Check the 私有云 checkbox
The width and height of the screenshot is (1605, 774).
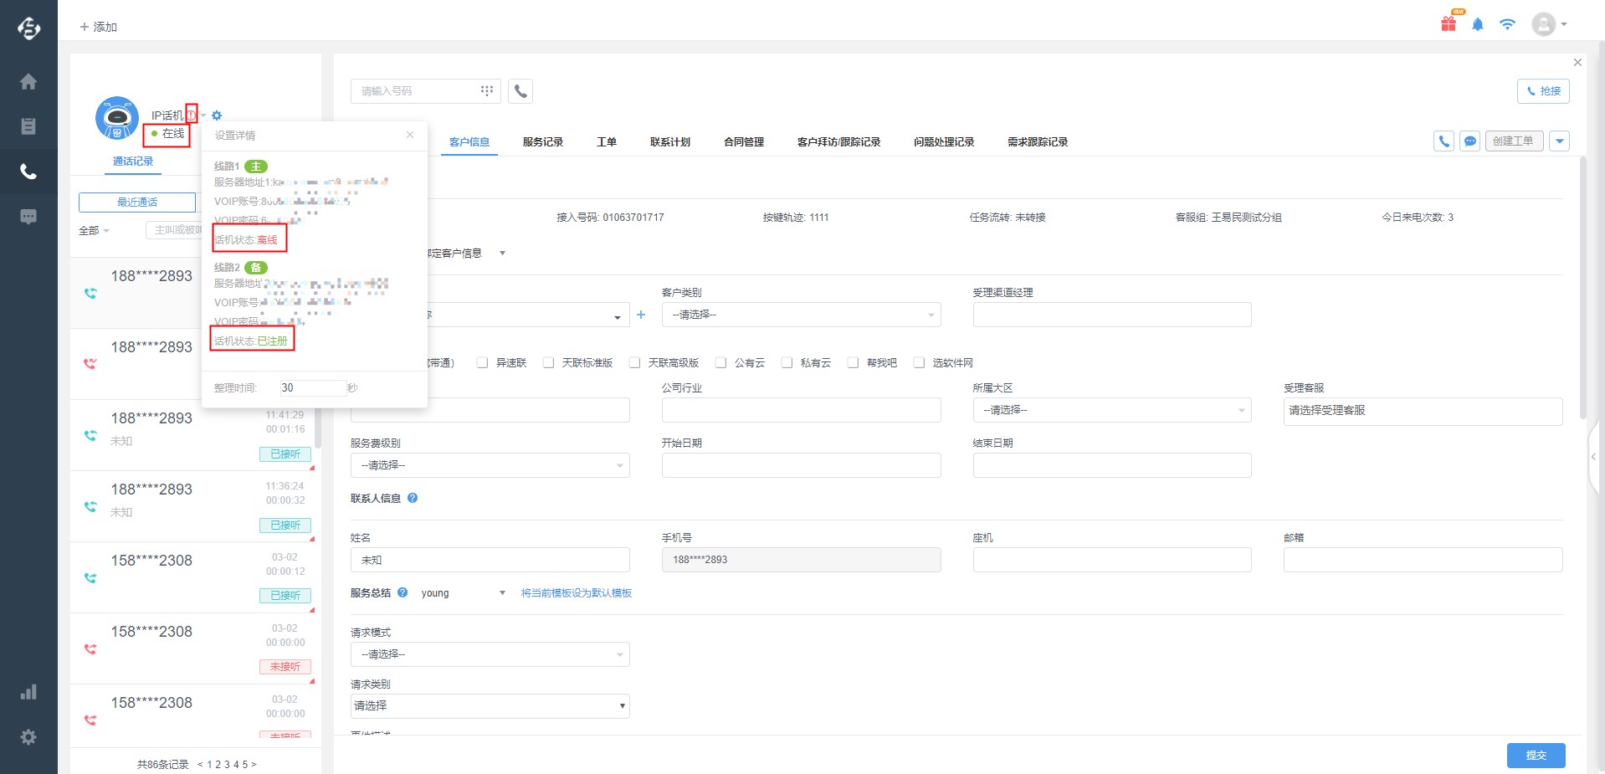787,362
